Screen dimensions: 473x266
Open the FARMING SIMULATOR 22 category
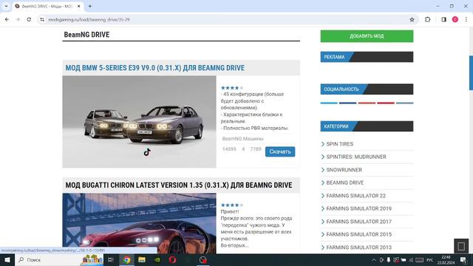pyautogui.click(x=356, y=196)
